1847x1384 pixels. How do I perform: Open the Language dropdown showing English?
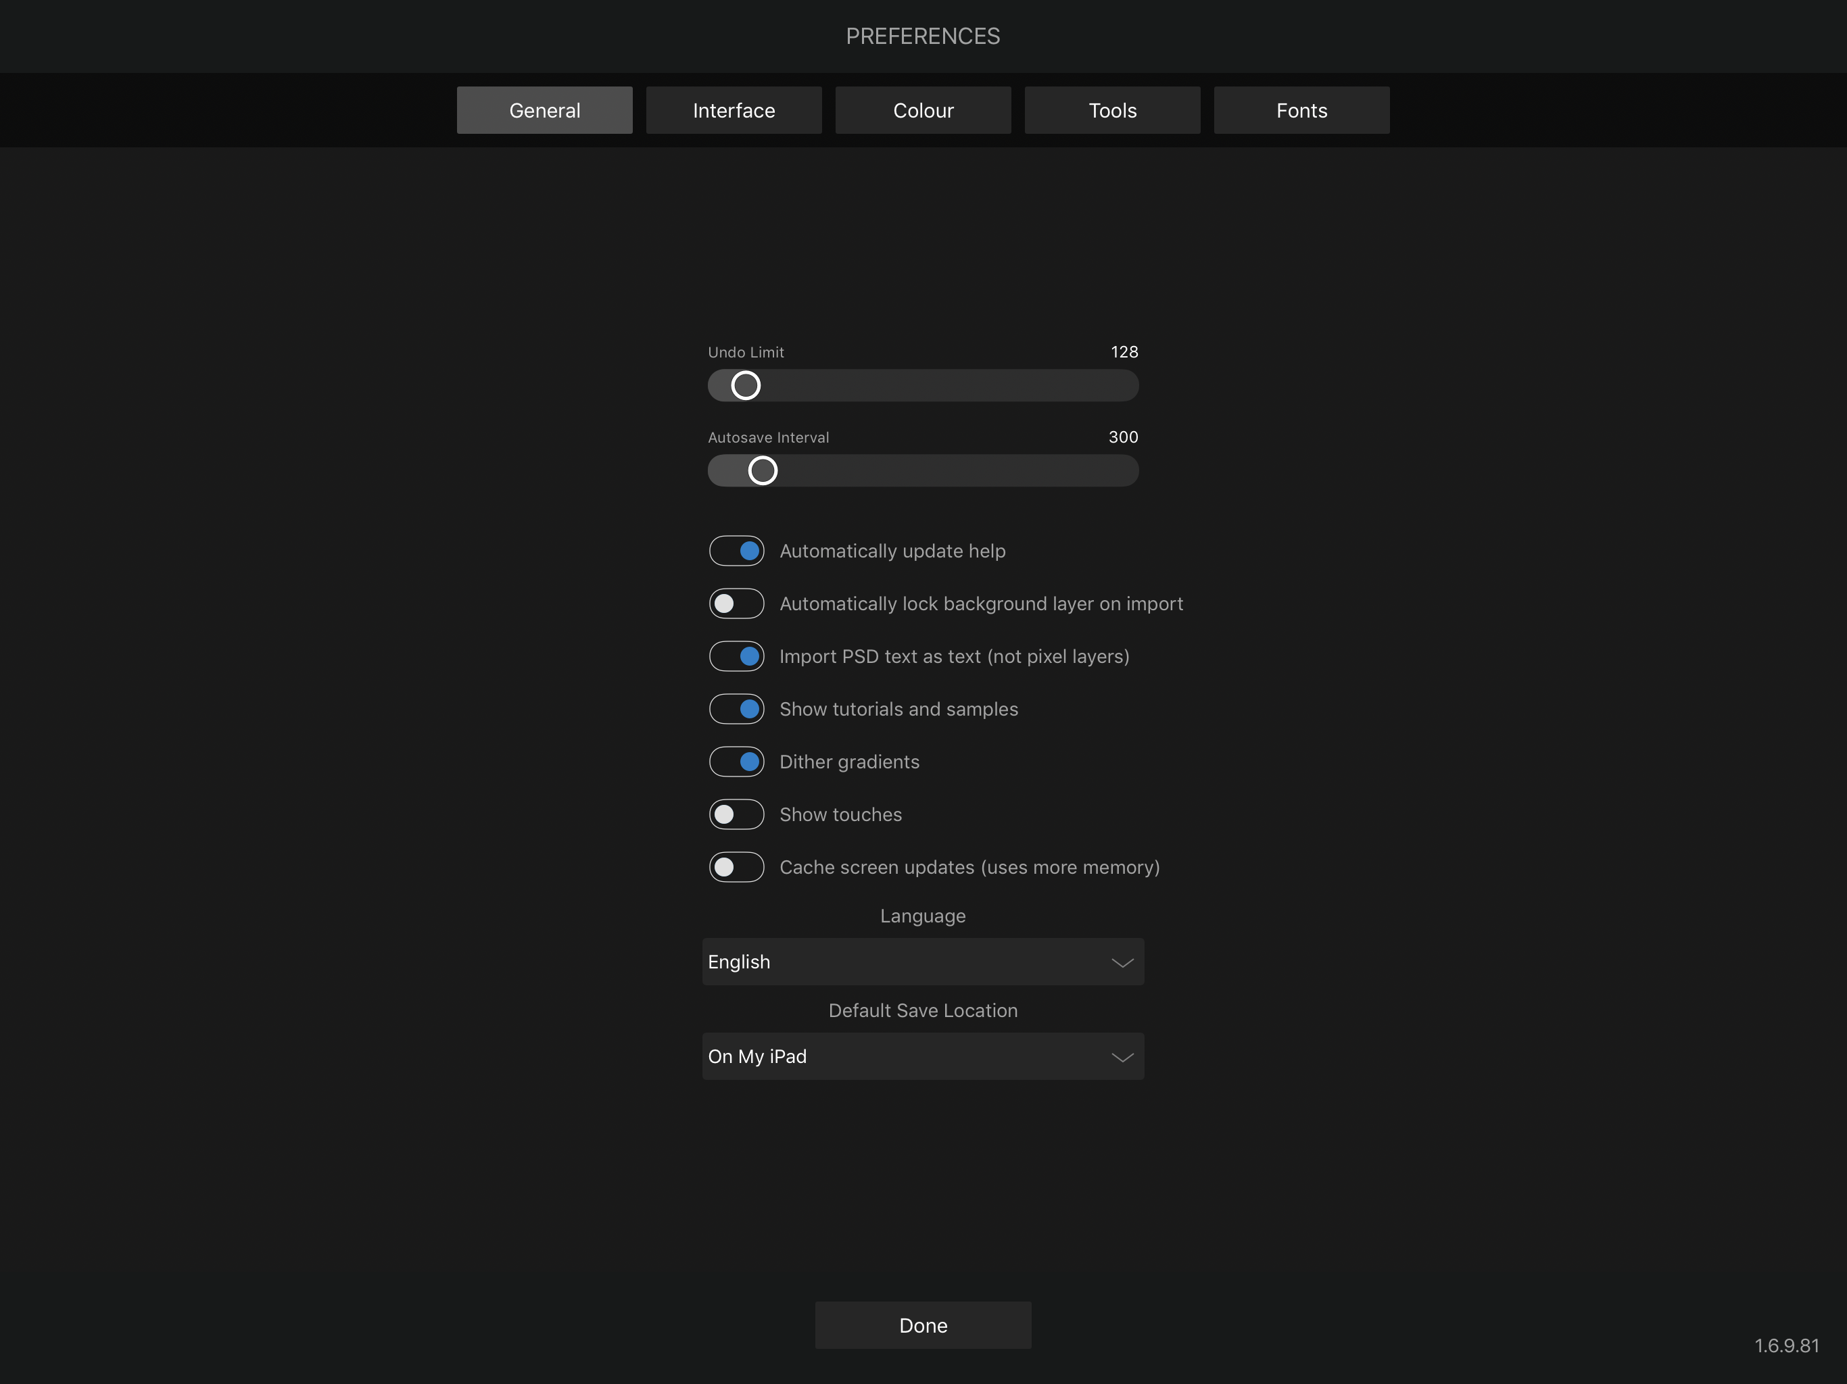[923, 962]
